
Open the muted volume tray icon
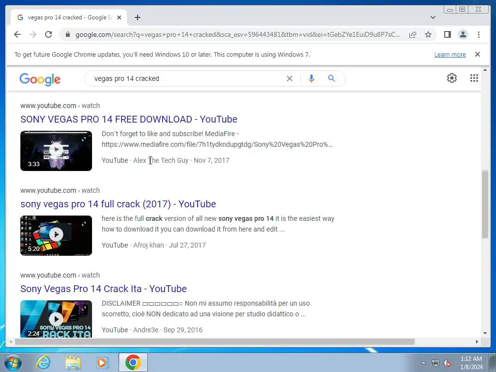coord(447,363)
